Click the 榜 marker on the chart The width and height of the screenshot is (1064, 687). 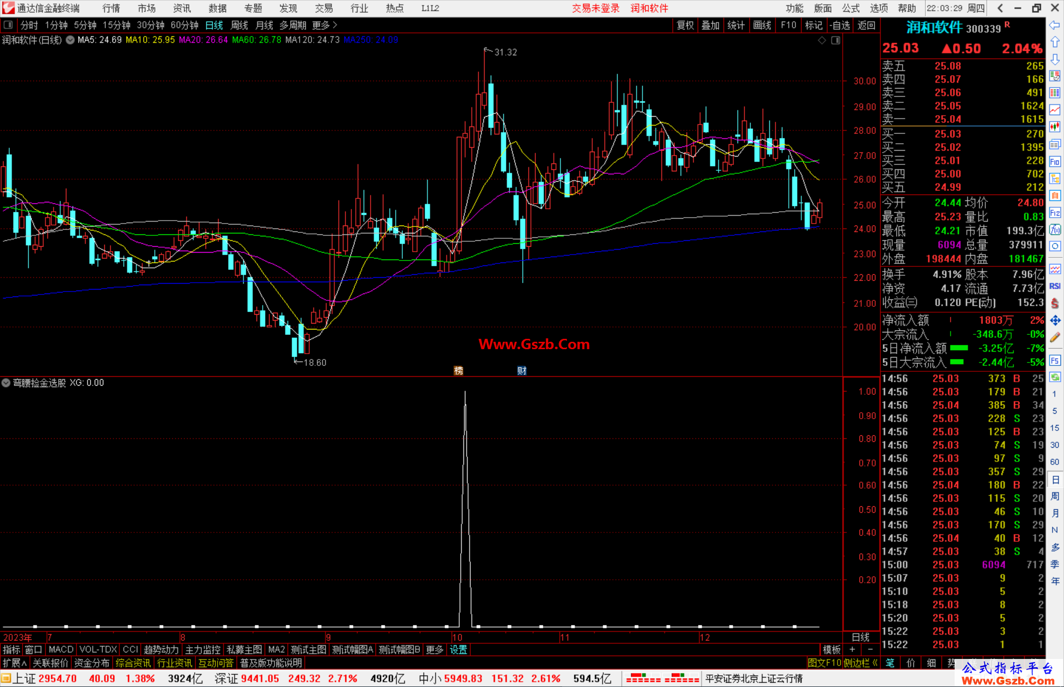pos(458,370)
